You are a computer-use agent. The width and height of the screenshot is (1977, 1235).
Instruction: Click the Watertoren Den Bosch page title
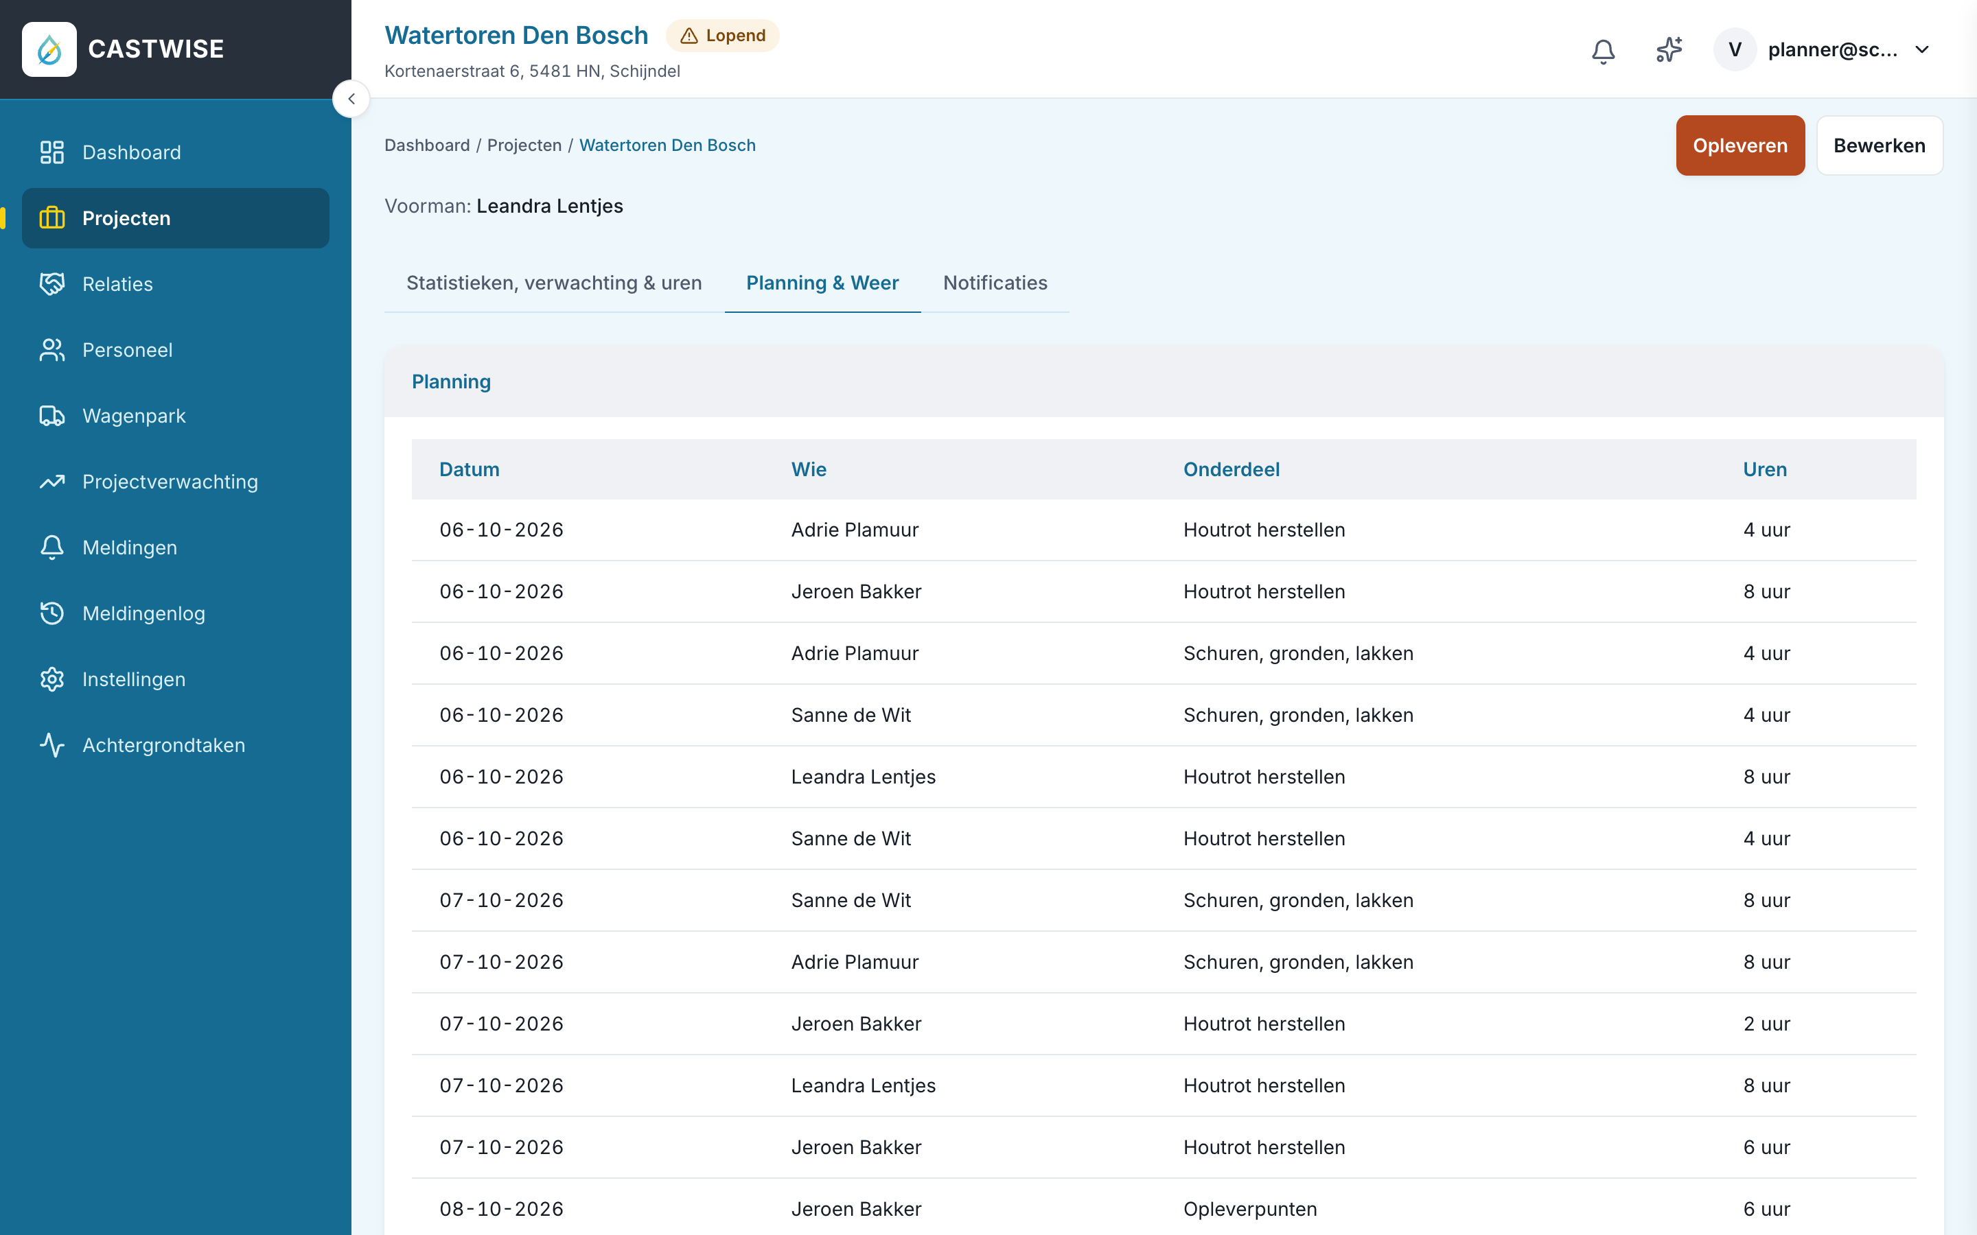coord(516,35)
